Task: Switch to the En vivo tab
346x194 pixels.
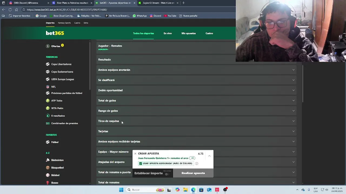Action: click(x=168, y=33)
